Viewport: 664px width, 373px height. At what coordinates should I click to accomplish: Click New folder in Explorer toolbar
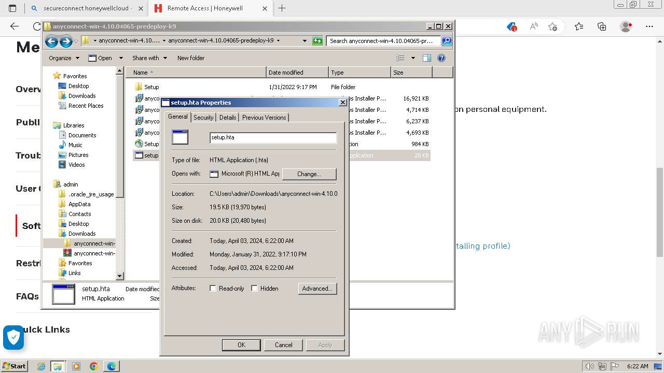click(191, 58)
